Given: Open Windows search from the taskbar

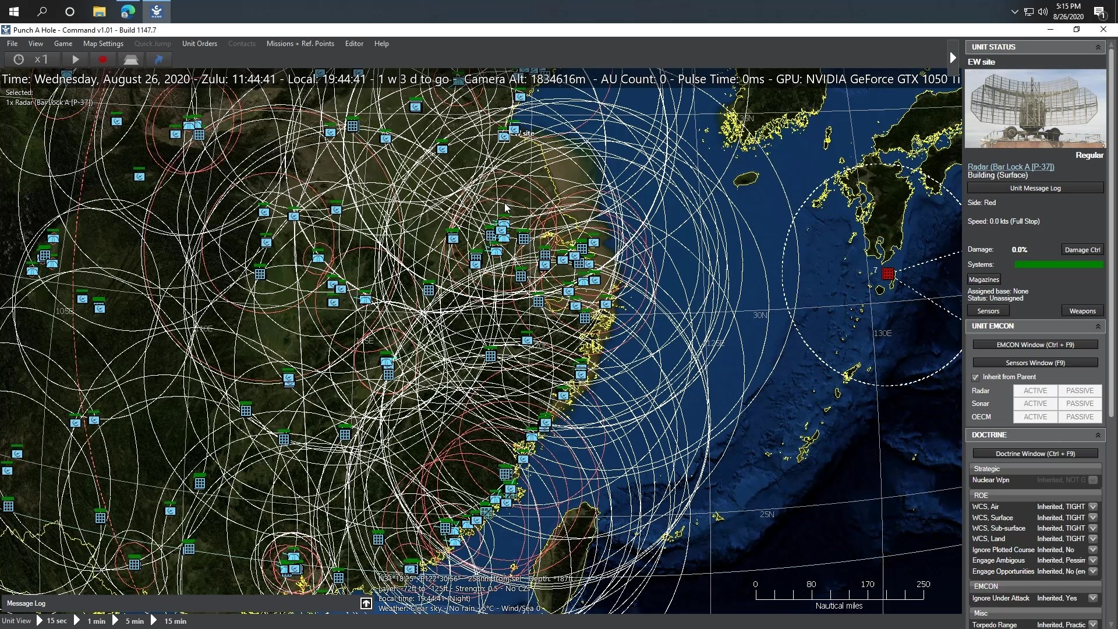Looking at the screenshot, I should (x=42, y=11).
